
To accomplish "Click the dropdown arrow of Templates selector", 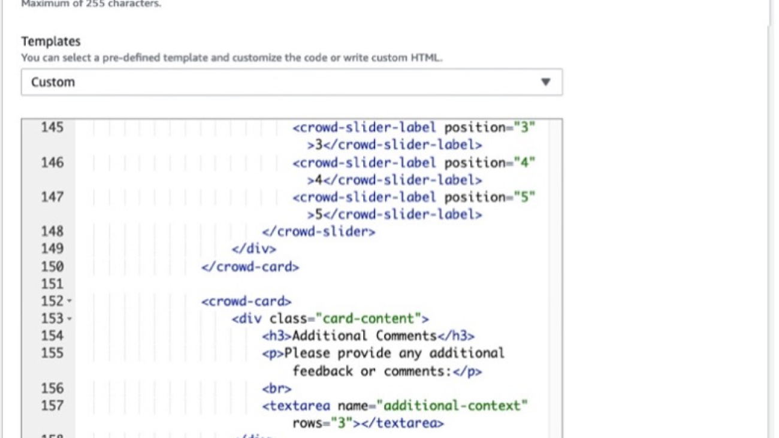I will pos(545,82).
